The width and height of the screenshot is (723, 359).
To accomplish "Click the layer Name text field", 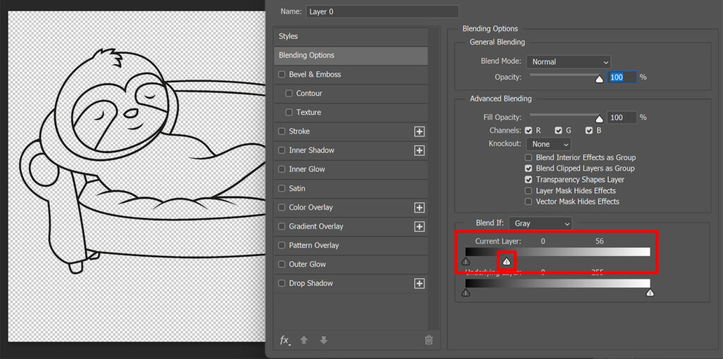I will click(382, 12).
